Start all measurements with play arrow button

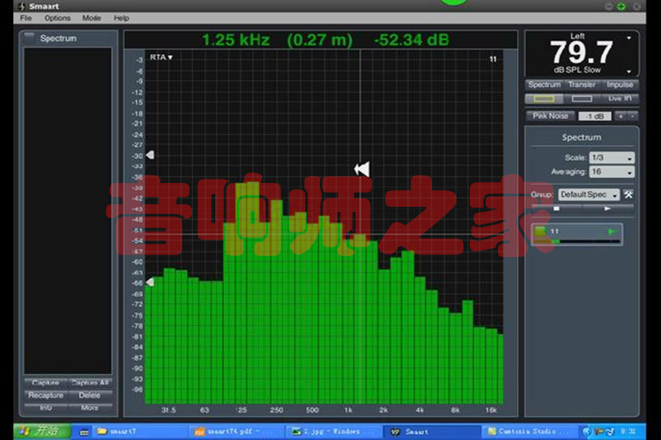(x=607, y=209)
